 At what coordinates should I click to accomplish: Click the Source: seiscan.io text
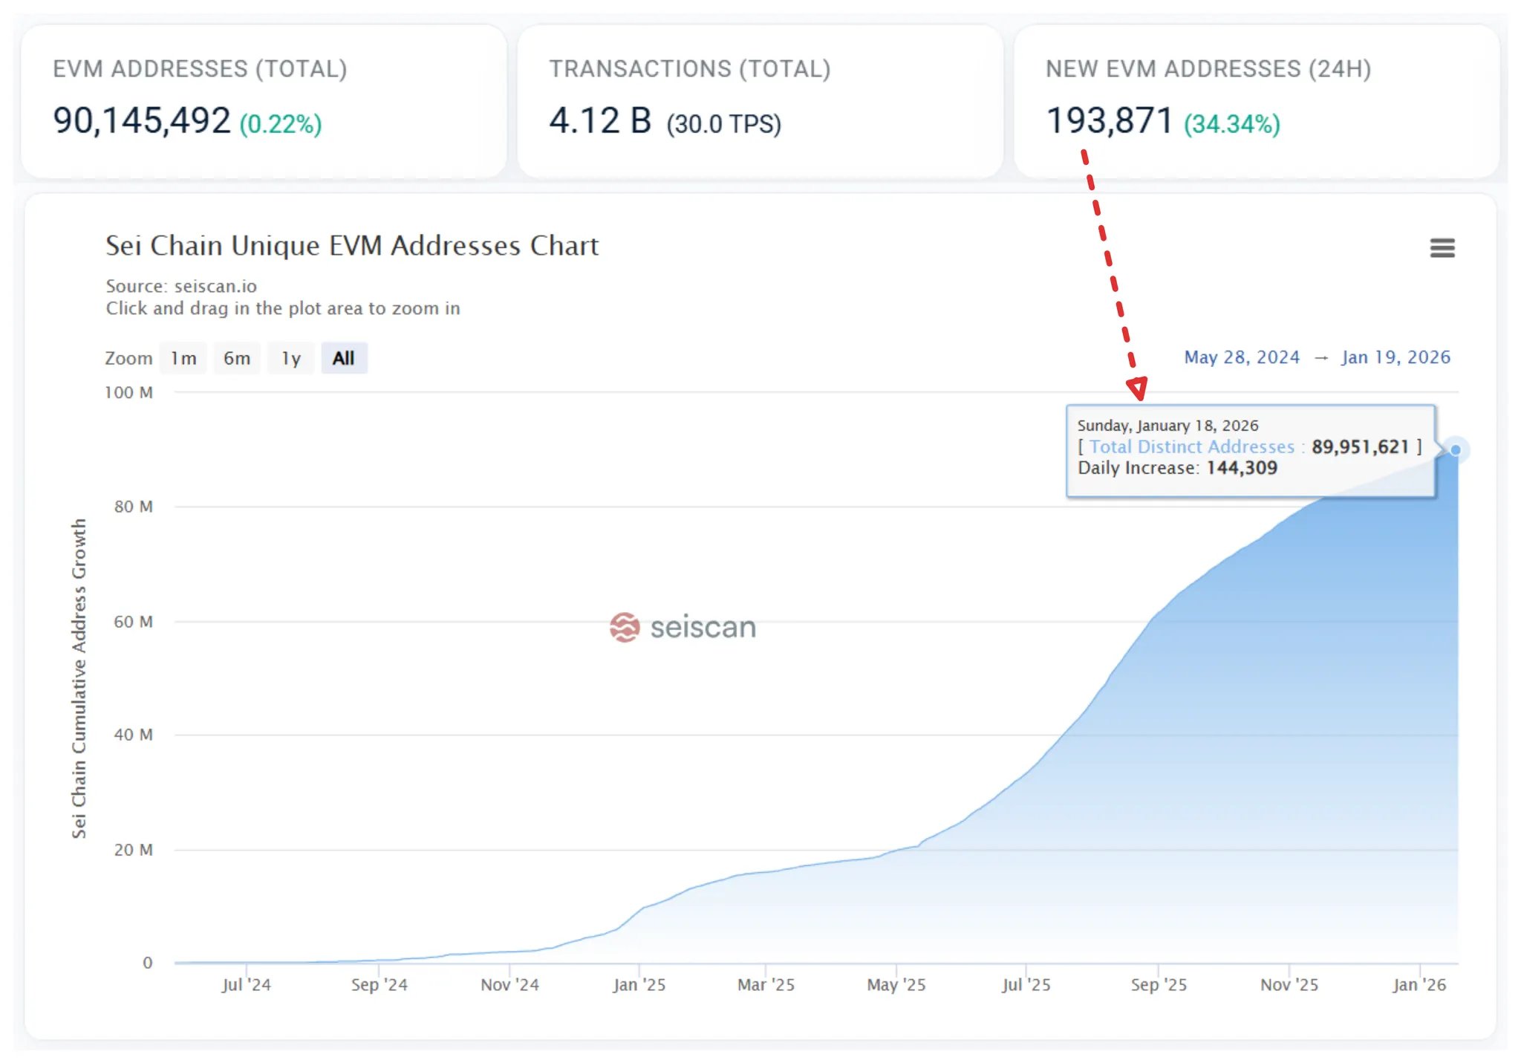coord(181,286)
